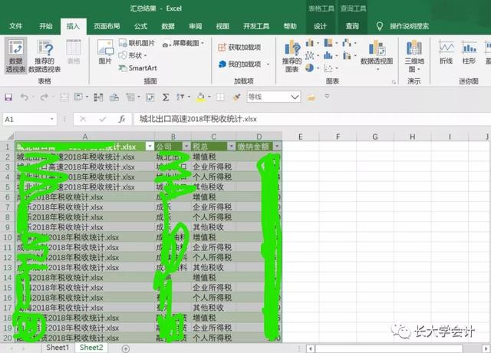
Task: Open the fill color dropdown arrow
Action: click(209, 97)
